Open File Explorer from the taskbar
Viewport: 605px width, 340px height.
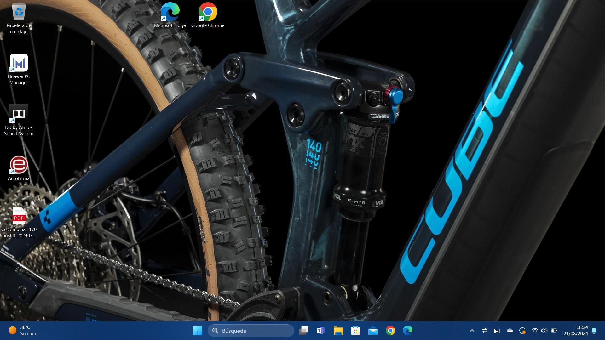pos(338,331)
